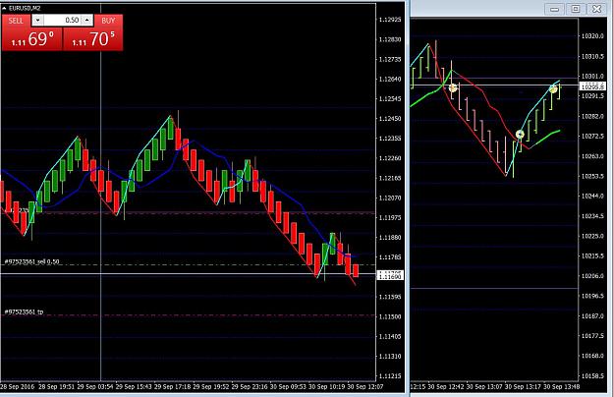This screenshot has width=614, height=397.
Task: Click the 0.50 trade volume field
Action: click(x=63, y=20)
